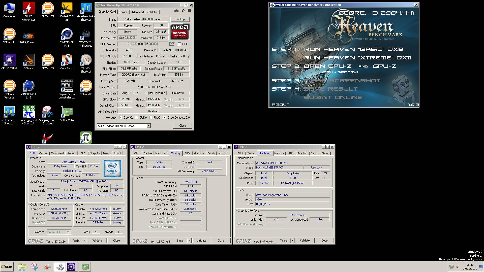Open the 3DMark 11 desktop icon
The image size is (484, 272).
point(9,36)
